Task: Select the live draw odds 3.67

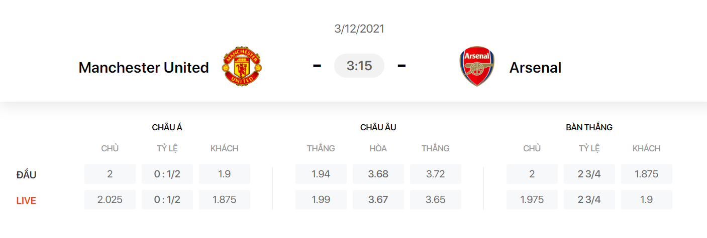Action: pos(378,199)
